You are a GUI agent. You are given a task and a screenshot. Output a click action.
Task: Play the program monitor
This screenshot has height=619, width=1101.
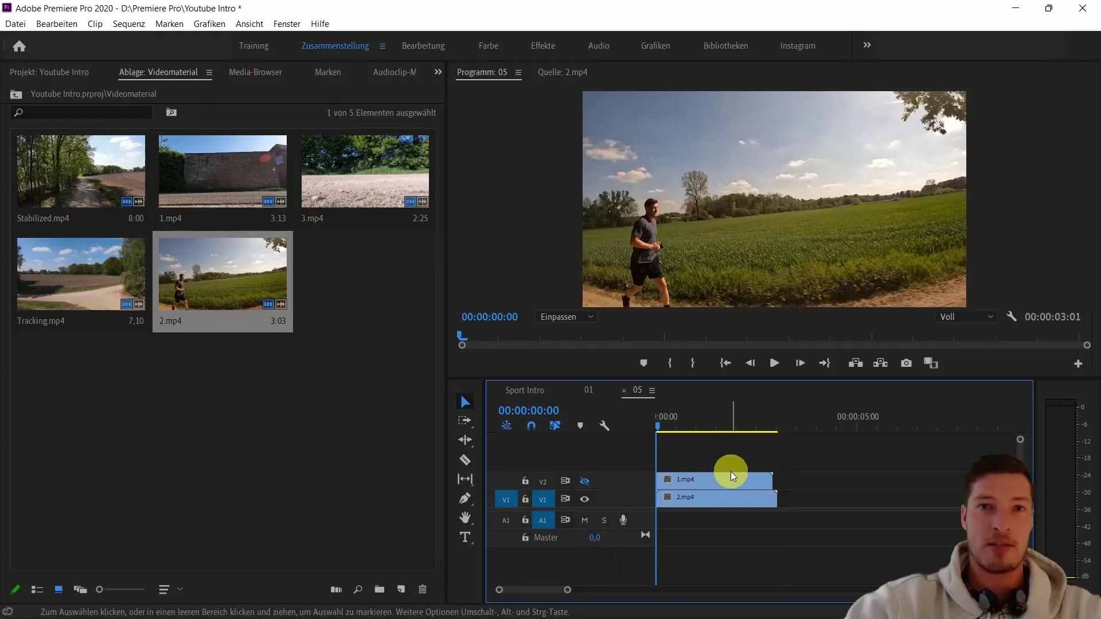[774, 363]
